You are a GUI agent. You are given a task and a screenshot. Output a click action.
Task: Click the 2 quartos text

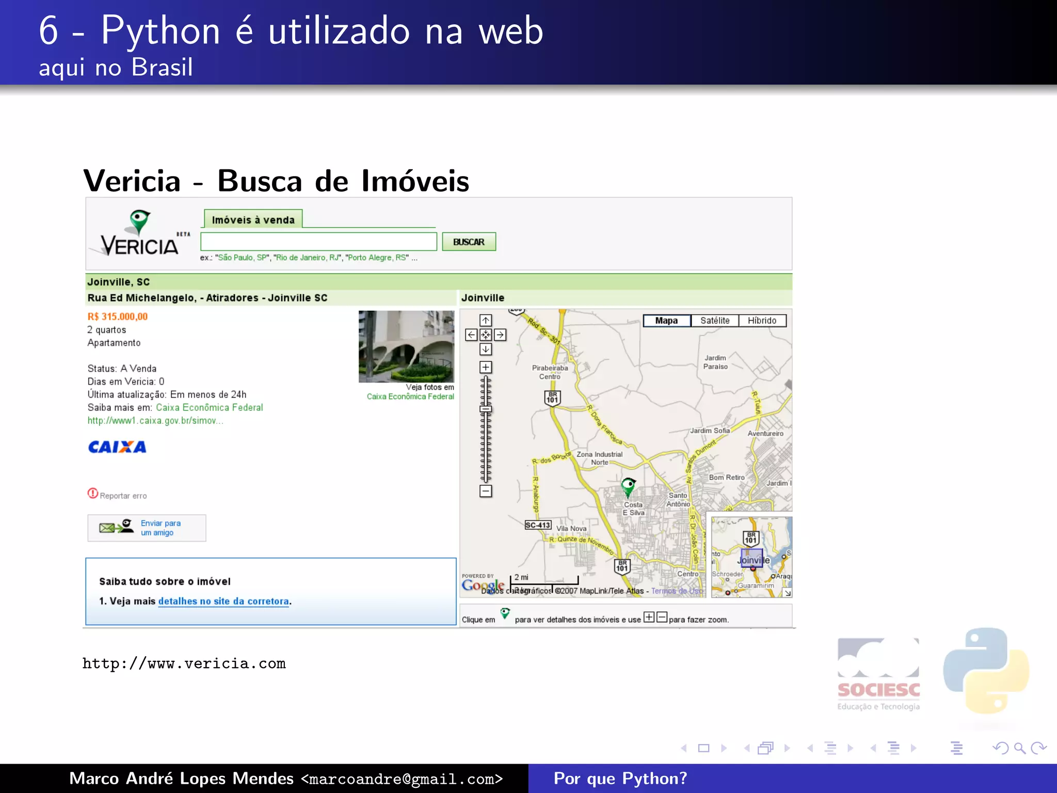point(107,330)
